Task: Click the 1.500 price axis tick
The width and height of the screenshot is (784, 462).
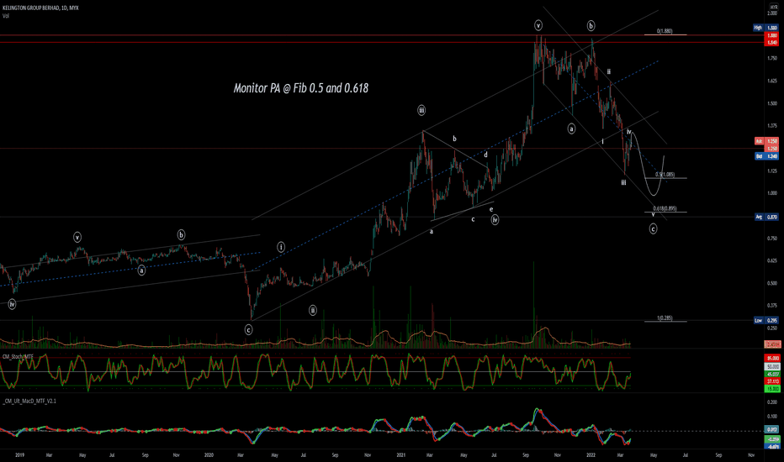Action: pos(772,103)
